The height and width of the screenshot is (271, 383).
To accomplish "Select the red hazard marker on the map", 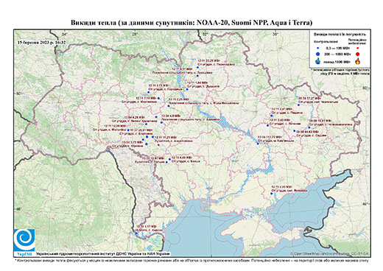I will [x=158, y=145].
